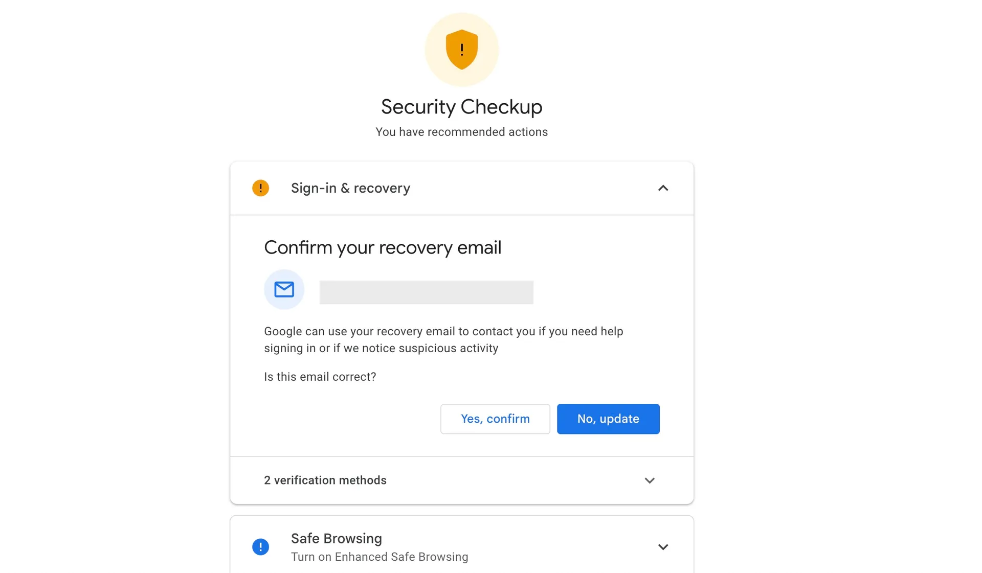Click the blue envelope mail icon

tap(284, 289)
